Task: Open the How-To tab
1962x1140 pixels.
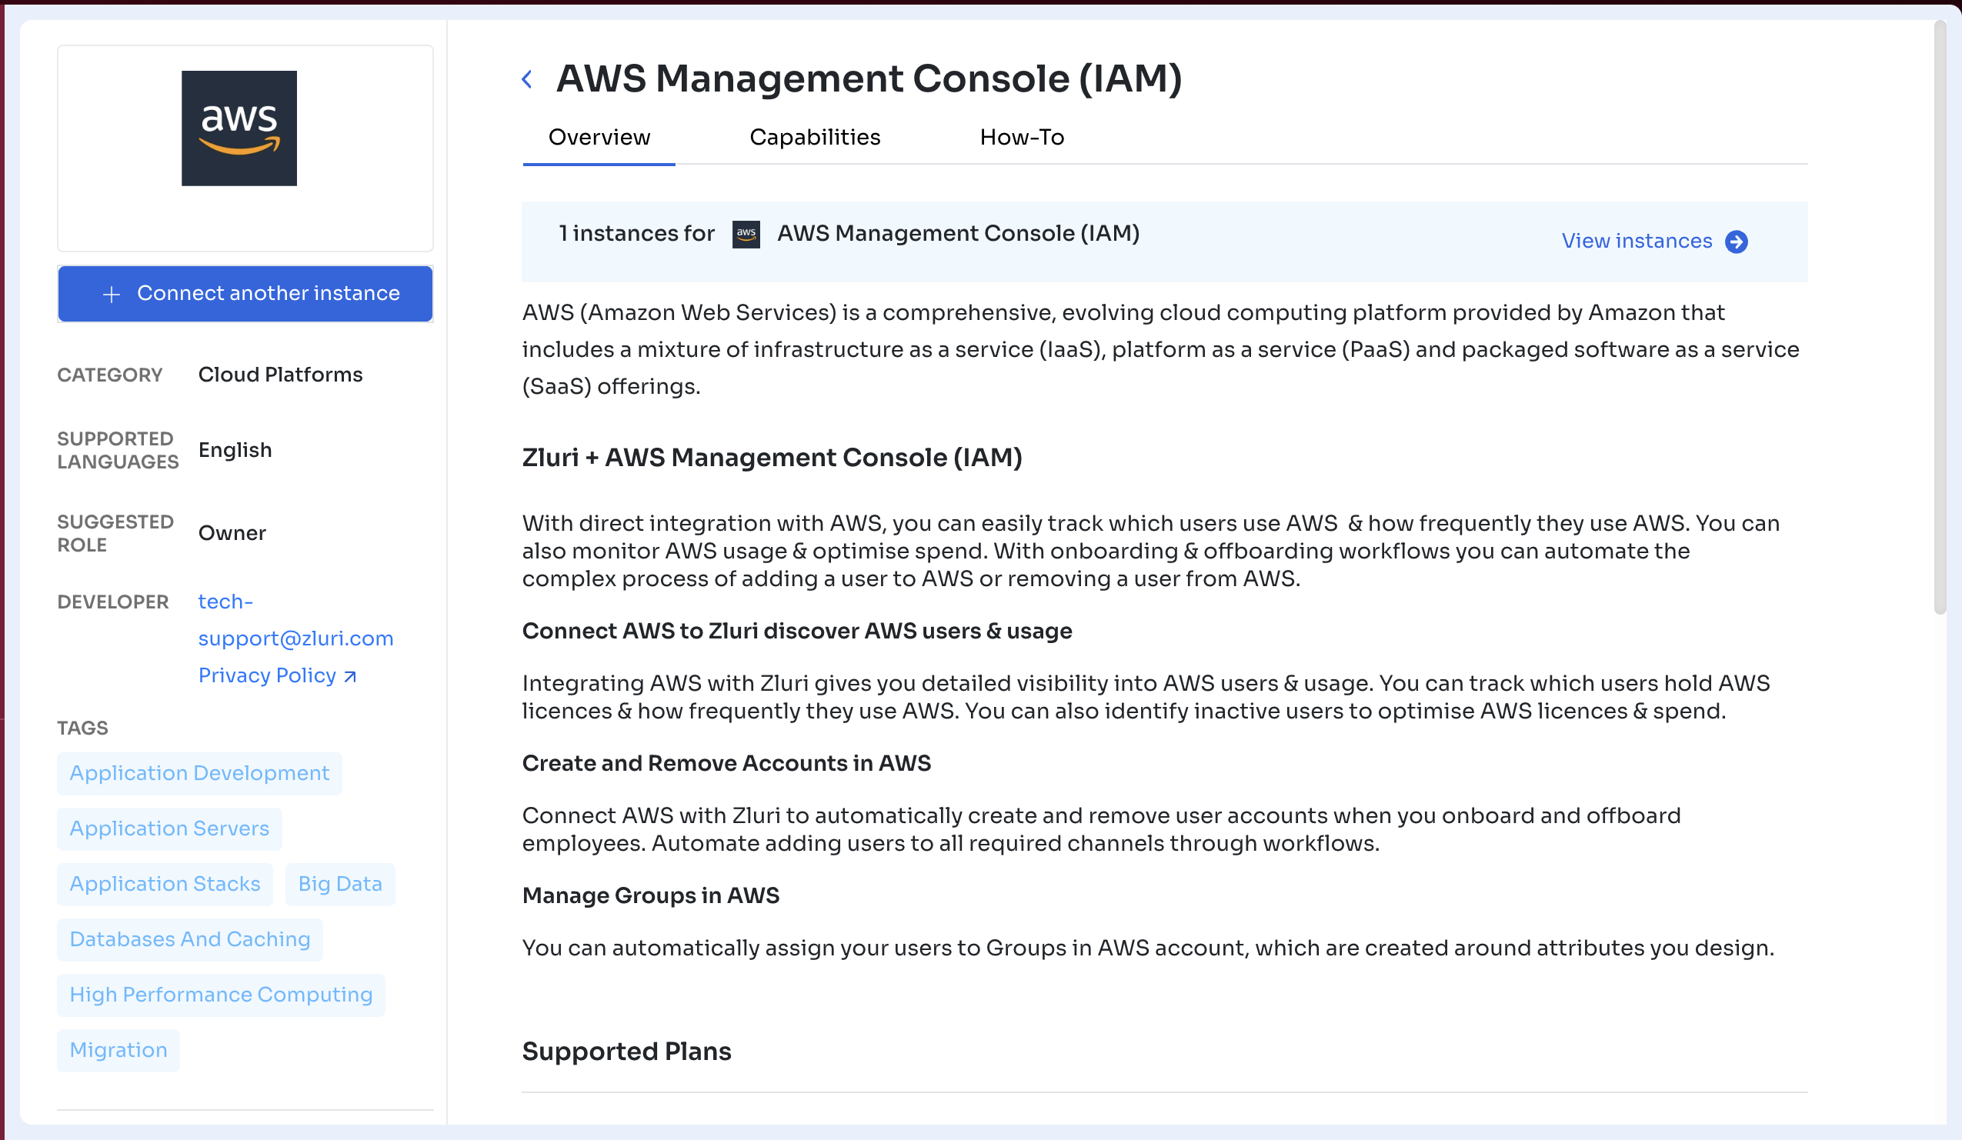Action: (1021, 138)
